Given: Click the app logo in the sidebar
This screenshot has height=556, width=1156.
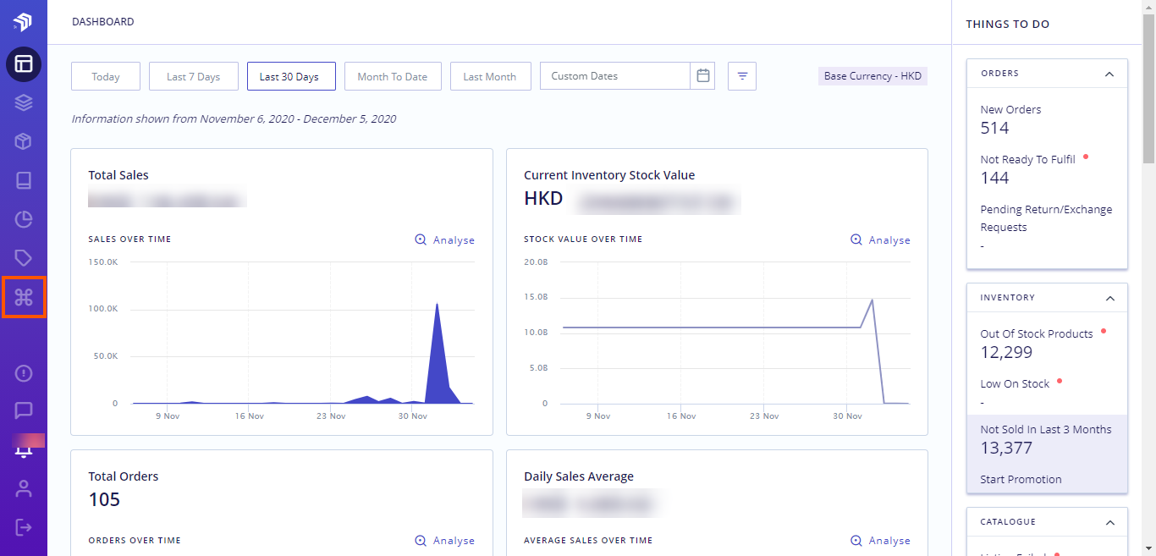Looking at the screenshot, I should tap(23, 21).
